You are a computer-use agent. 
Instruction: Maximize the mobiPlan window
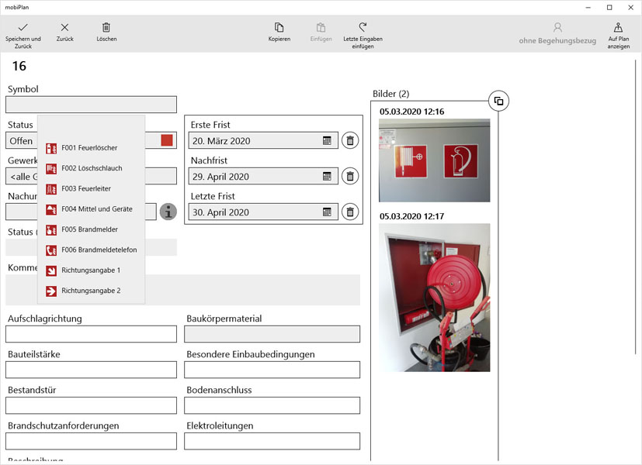[609, 7]
